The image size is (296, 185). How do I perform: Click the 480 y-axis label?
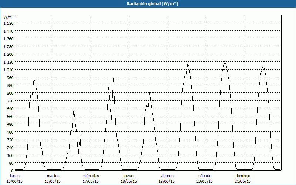[x=10, y=124]
